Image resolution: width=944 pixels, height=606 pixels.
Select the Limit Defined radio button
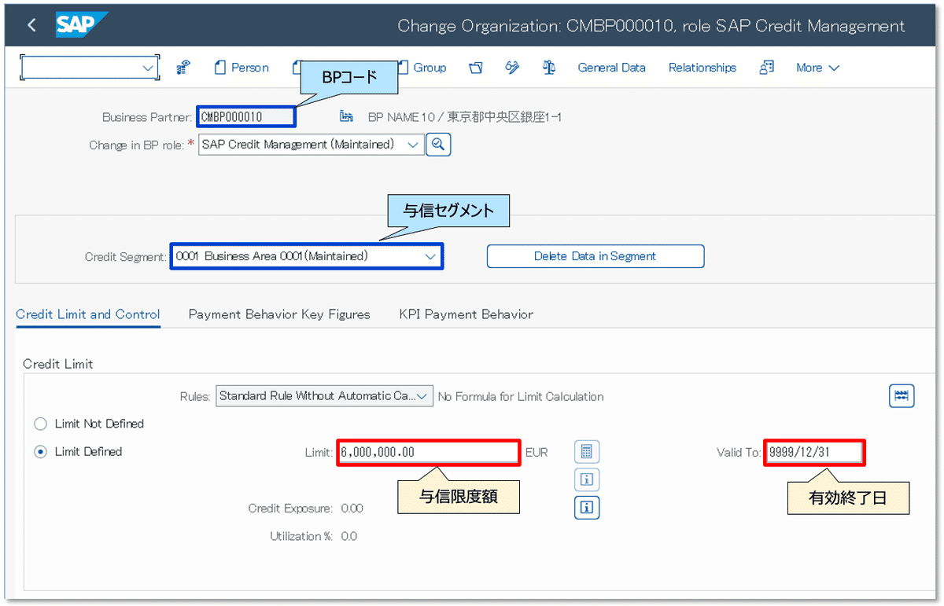[x=40, y=452]
